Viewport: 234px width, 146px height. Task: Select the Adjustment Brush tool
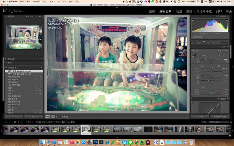tap(223, 42)
